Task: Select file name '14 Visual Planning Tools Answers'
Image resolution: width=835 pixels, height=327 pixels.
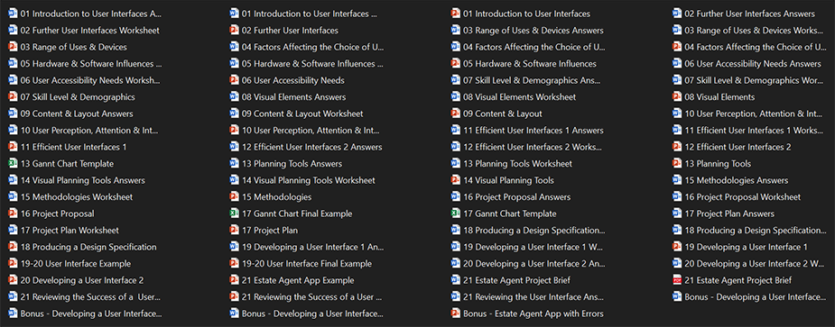Action: (x=82, y=181)
